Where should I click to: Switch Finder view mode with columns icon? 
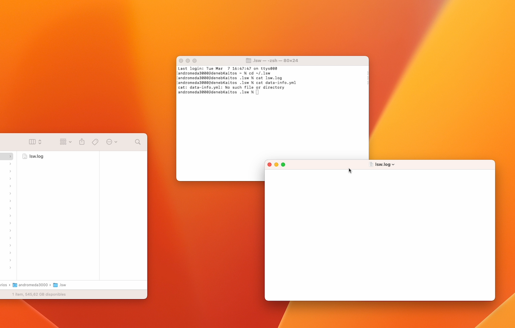[x=35, y=142]
